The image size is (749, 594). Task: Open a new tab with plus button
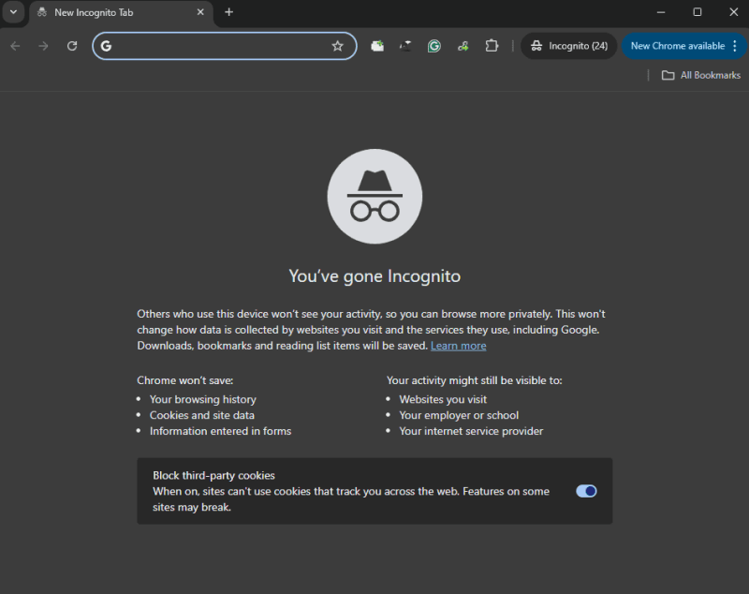click(228, 12)
